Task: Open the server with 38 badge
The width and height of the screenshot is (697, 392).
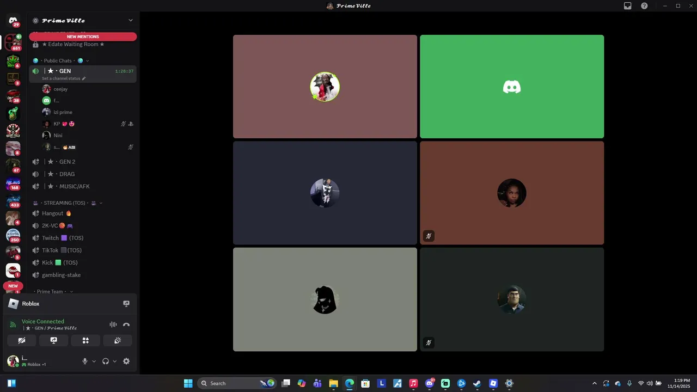Action: pyautogui.click(x=13, y=96)
